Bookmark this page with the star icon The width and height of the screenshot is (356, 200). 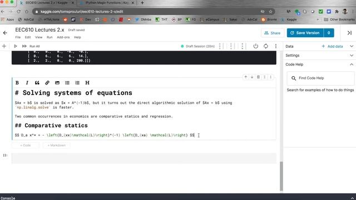point(270,12)
